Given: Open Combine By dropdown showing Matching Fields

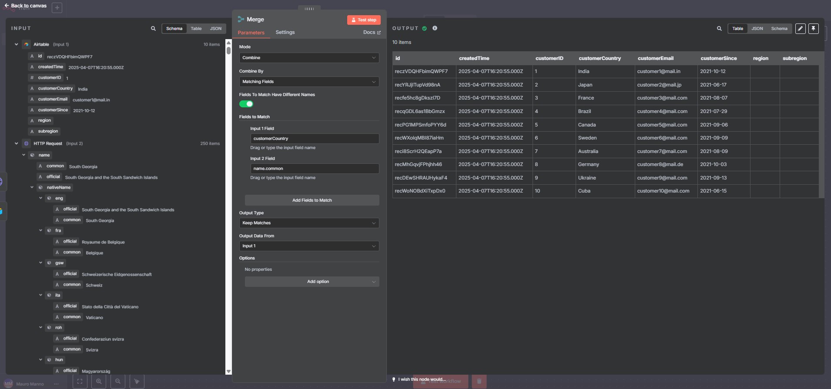Looking at the screenshot, I should coord(309,82).
